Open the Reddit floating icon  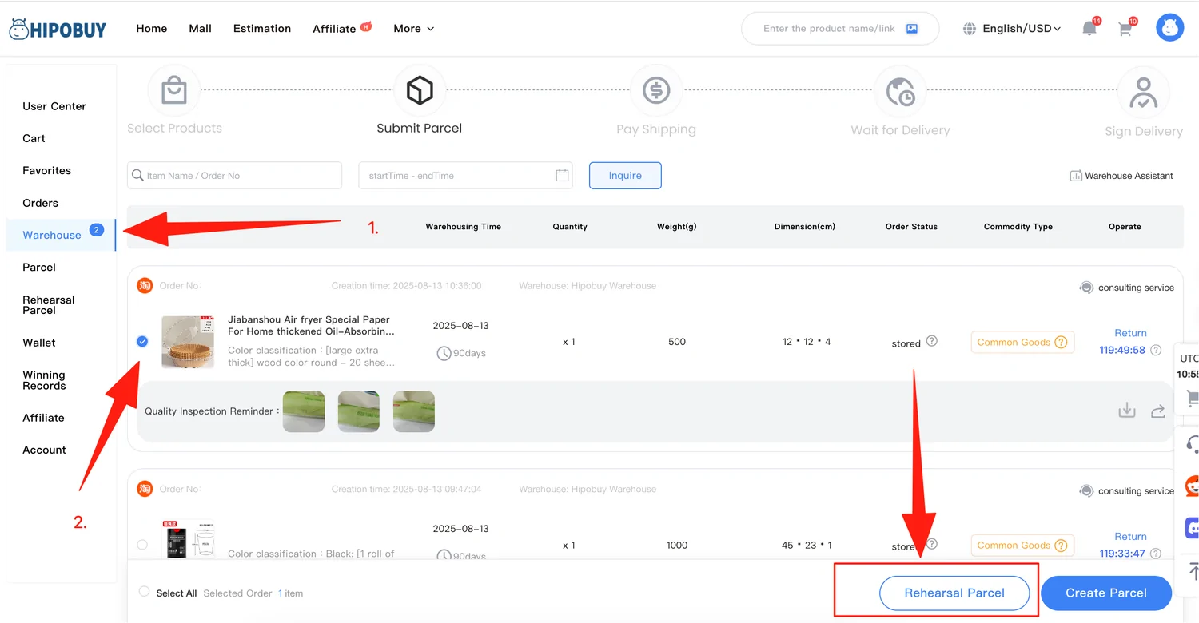point(1191,485)
